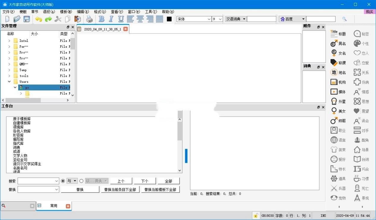Open the 文件(F) menu
This screenshot has height=220, width=376.
click(x=8, y=12)
